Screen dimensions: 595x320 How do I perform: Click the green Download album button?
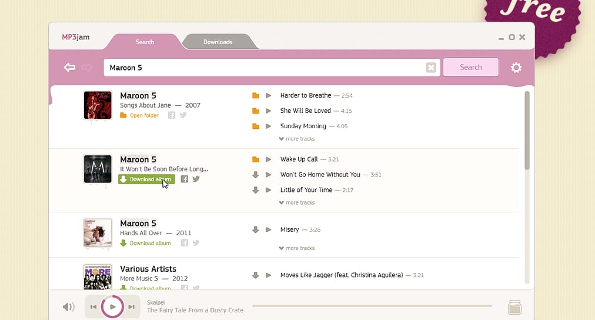[x=146, y=179]
